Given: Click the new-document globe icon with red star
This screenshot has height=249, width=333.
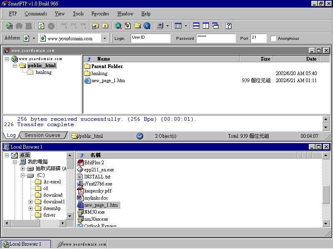Looking at the screenshot, I should pyautogui.click(x=128, y=26).
